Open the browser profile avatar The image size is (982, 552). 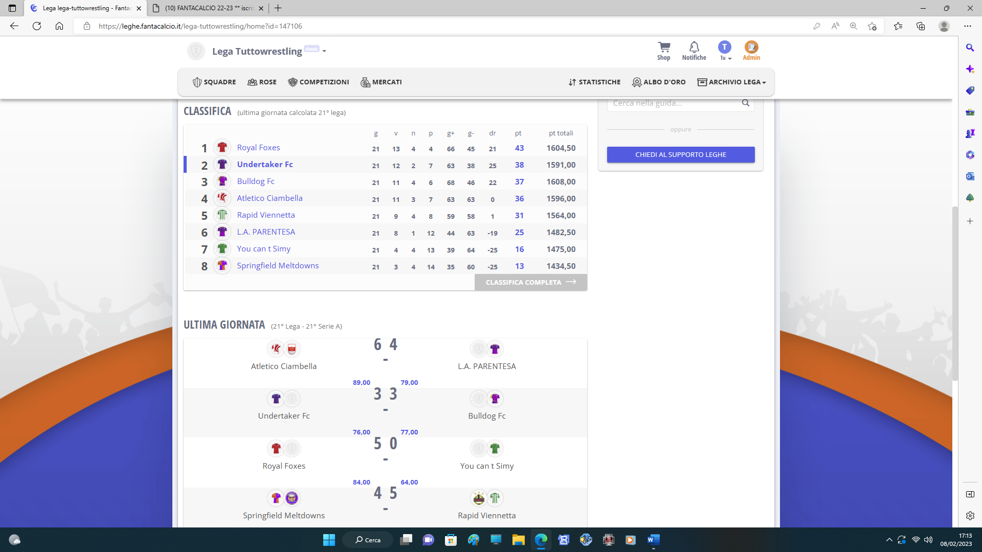coord(944,26)
